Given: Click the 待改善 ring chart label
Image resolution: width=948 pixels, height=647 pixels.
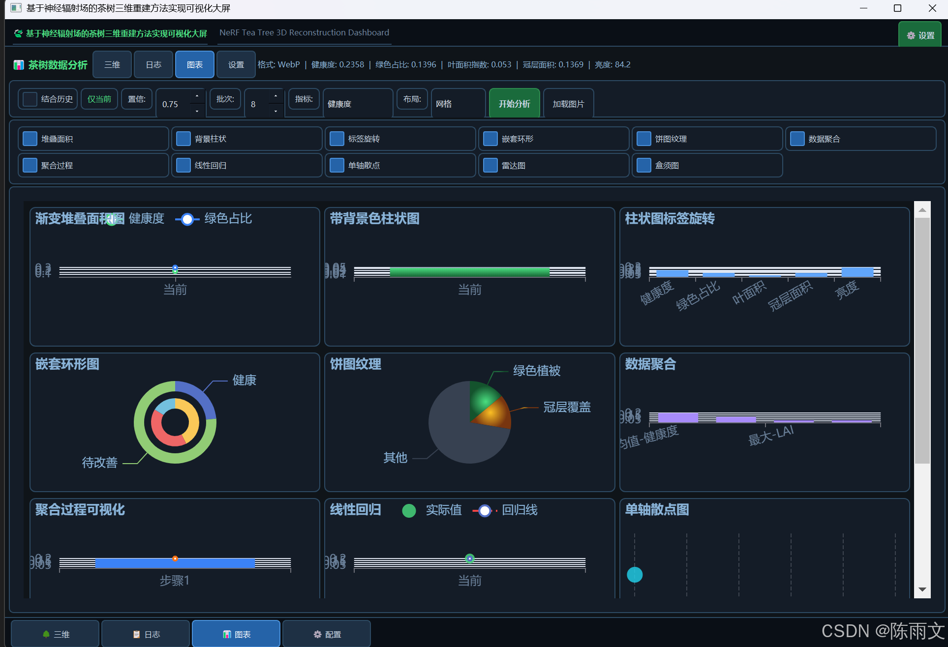Looking at the screenshot, I should click(x=99, y=463).
